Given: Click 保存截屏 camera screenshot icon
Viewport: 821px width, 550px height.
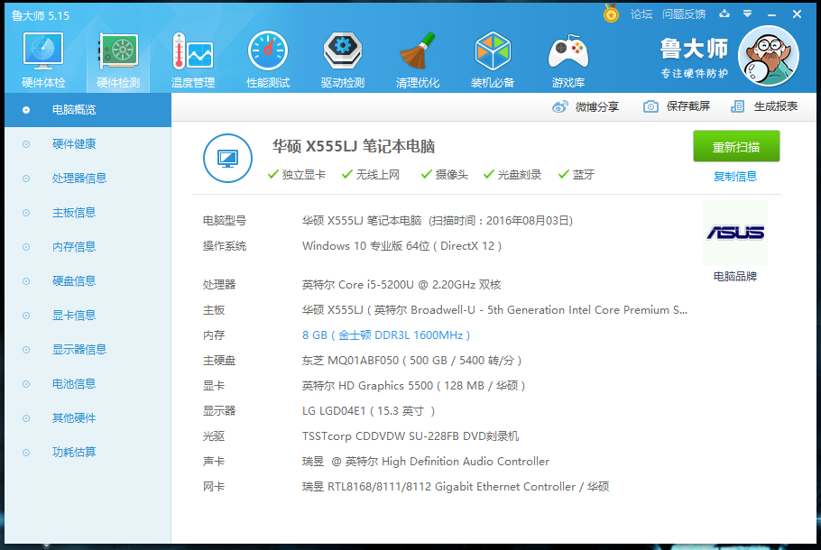Looking at the screenshot, I should [650, 106].
